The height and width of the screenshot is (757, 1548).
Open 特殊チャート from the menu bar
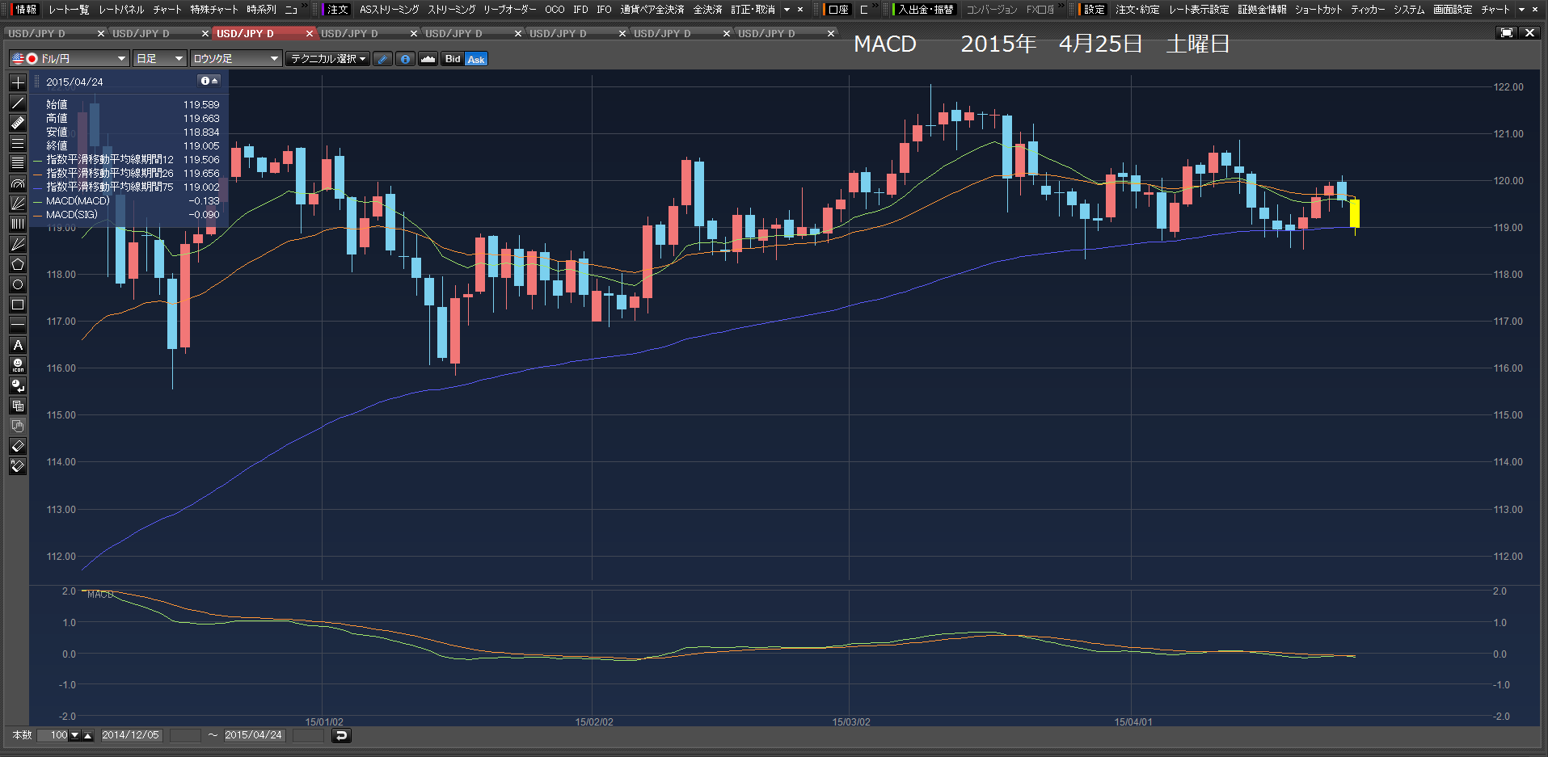coord(214,10)
